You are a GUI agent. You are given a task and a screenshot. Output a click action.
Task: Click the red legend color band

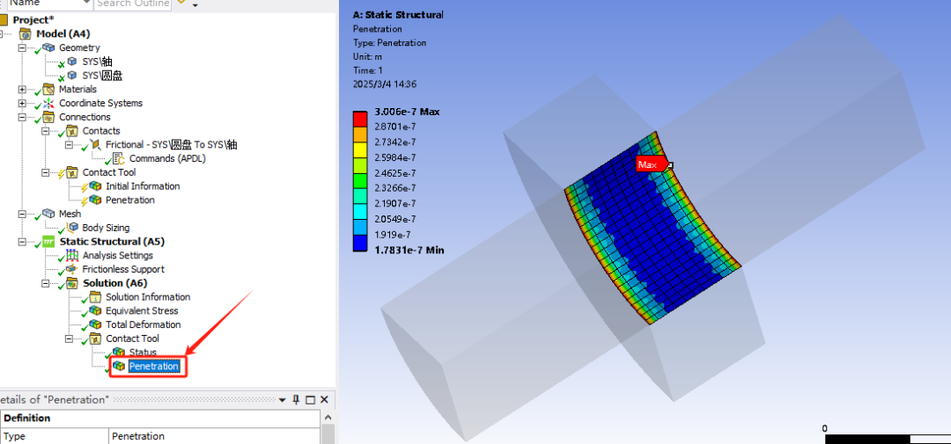click(360, 120)
